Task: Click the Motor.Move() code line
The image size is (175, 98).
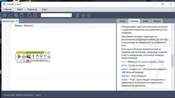Action: 24,26
